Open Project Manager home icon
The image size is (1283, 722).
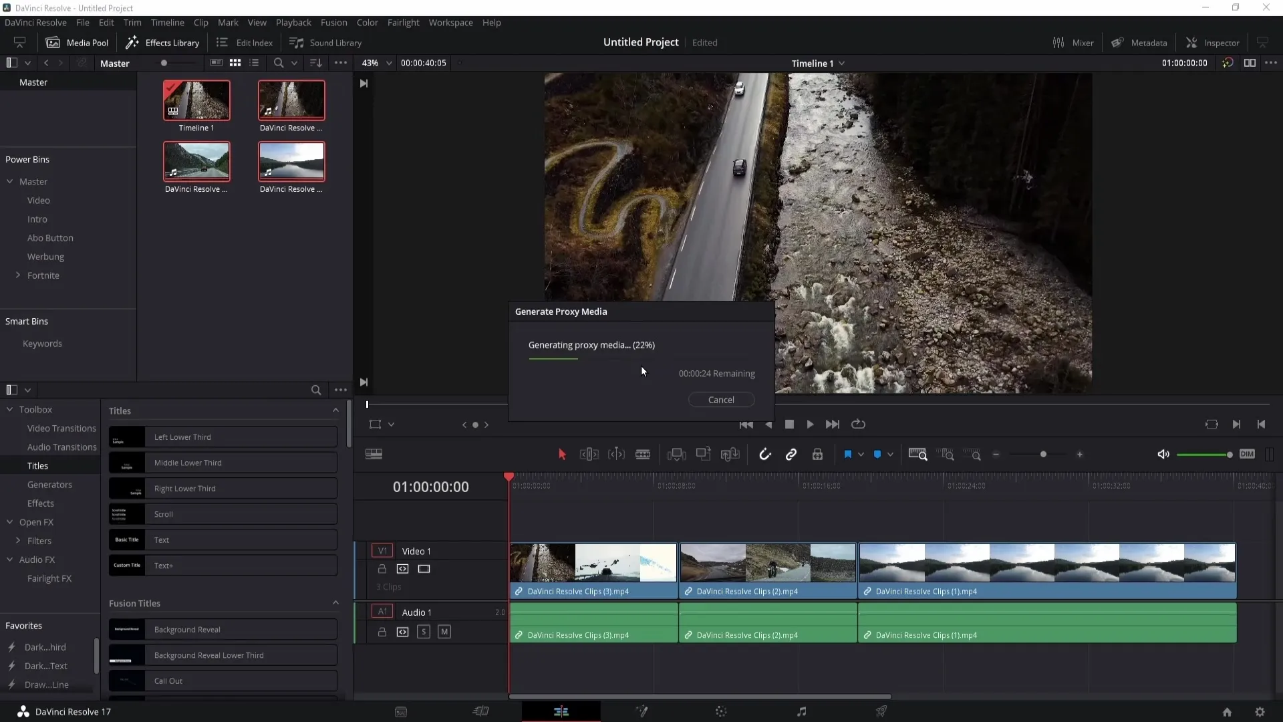click(1227, 712)
